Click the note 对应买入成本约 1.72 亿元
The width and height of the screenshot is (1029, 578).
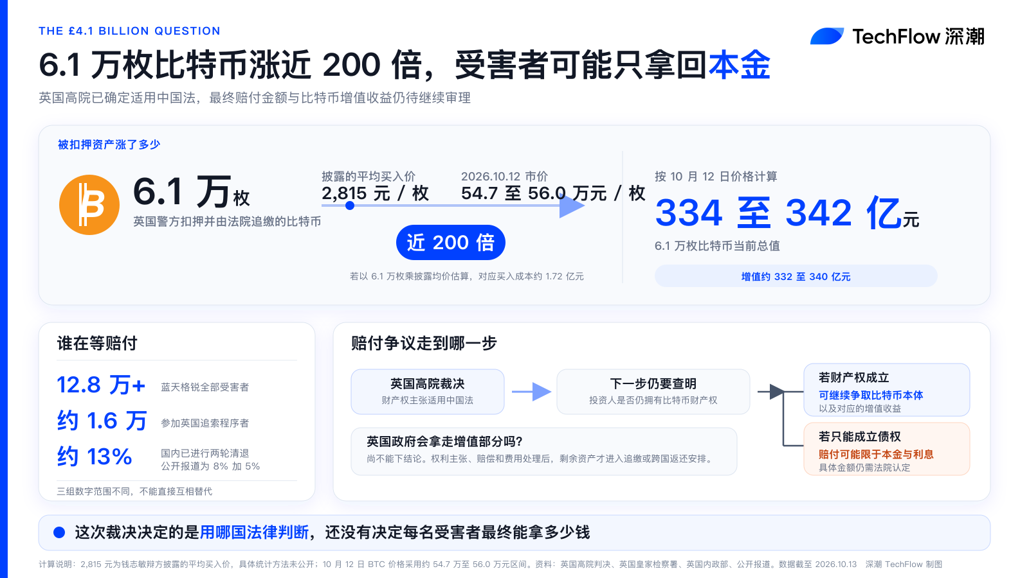(531, 276)
